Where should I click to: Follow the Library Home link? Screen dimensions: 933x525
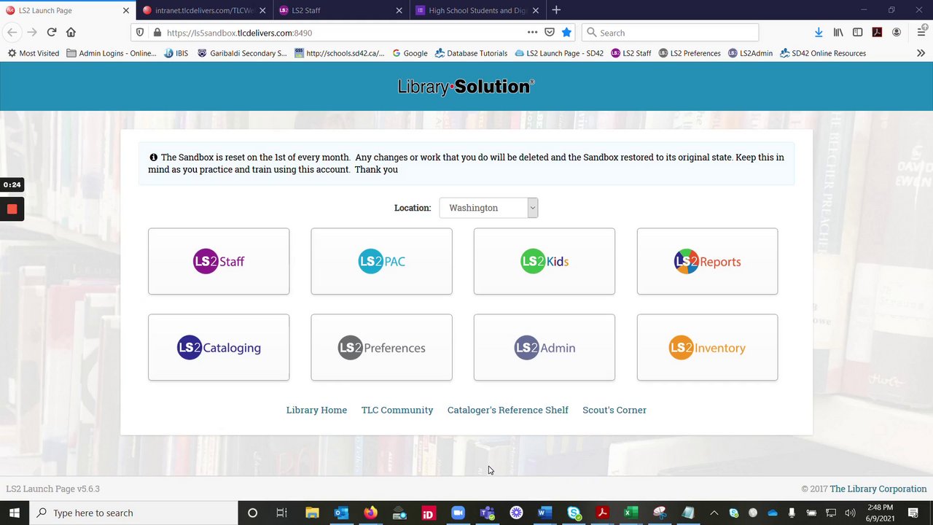pyautogui.click(x=316, y=410)
